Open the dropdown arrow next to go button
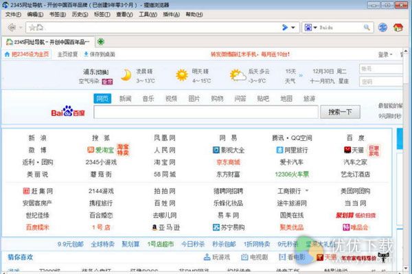This screenshot has height=274, width=412. click(x=293, y=27)
